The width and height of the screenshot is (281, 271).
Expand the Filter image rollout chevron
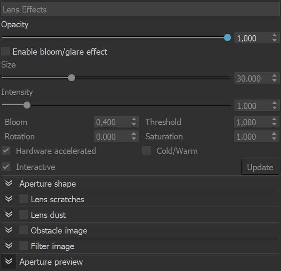pos(9,246)
